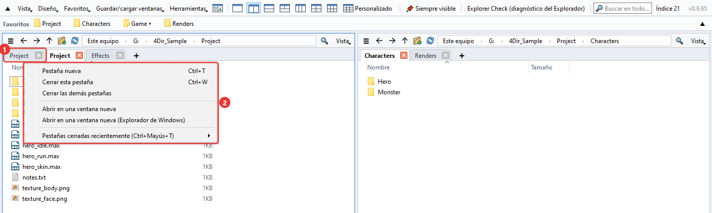
Task: Select the four-pane grid layout icon
Action: coord(316,9)
